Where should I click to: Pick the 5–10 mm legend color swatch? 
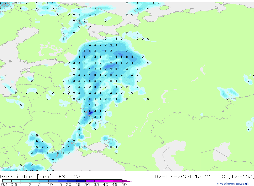coord(44,181)
